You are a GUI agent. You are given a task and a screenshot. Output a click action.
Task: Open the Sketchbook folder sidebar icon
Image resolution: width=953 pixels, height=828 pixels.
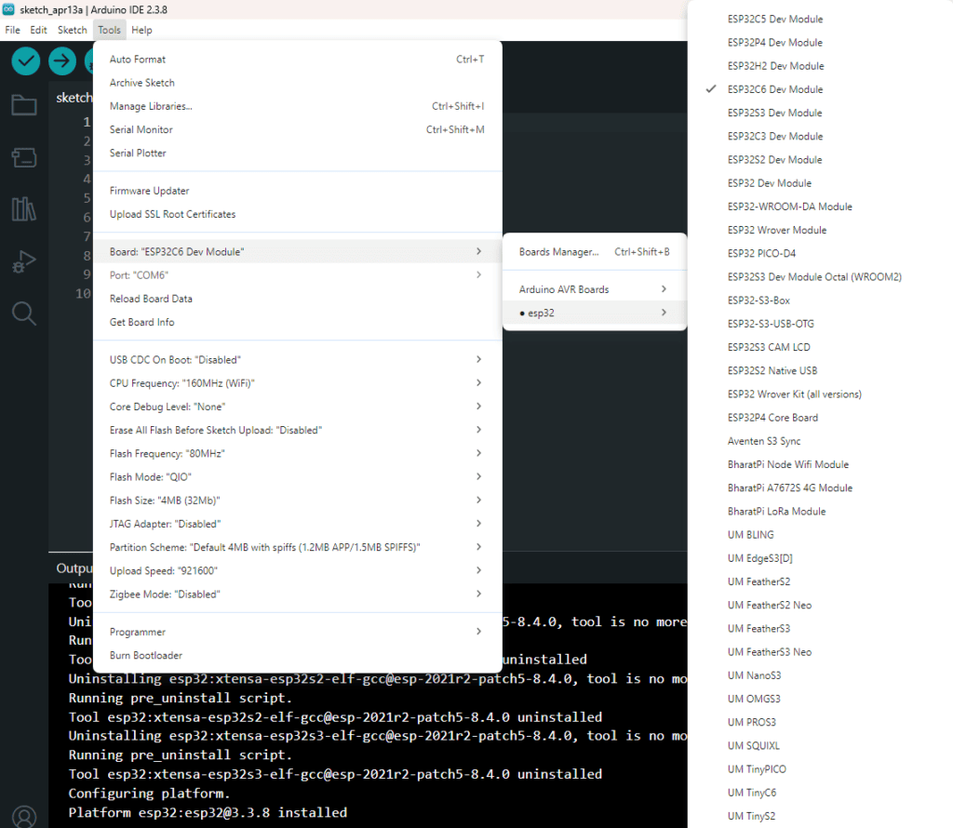click(24, 105)
